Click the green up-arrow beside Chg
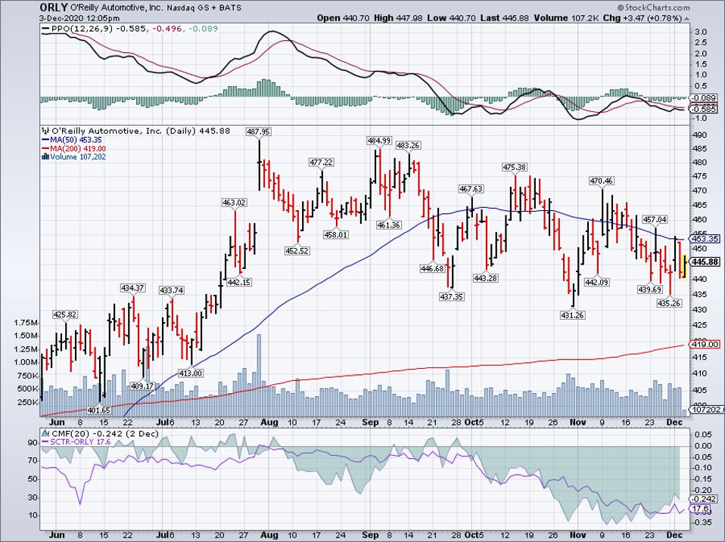 coord(686,18)
